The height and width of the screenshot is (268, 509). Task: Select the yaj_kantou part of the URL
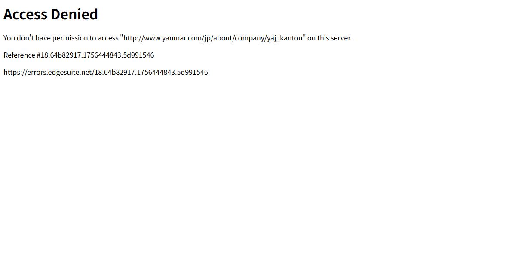pyautogui.click(x=285, y=38)
